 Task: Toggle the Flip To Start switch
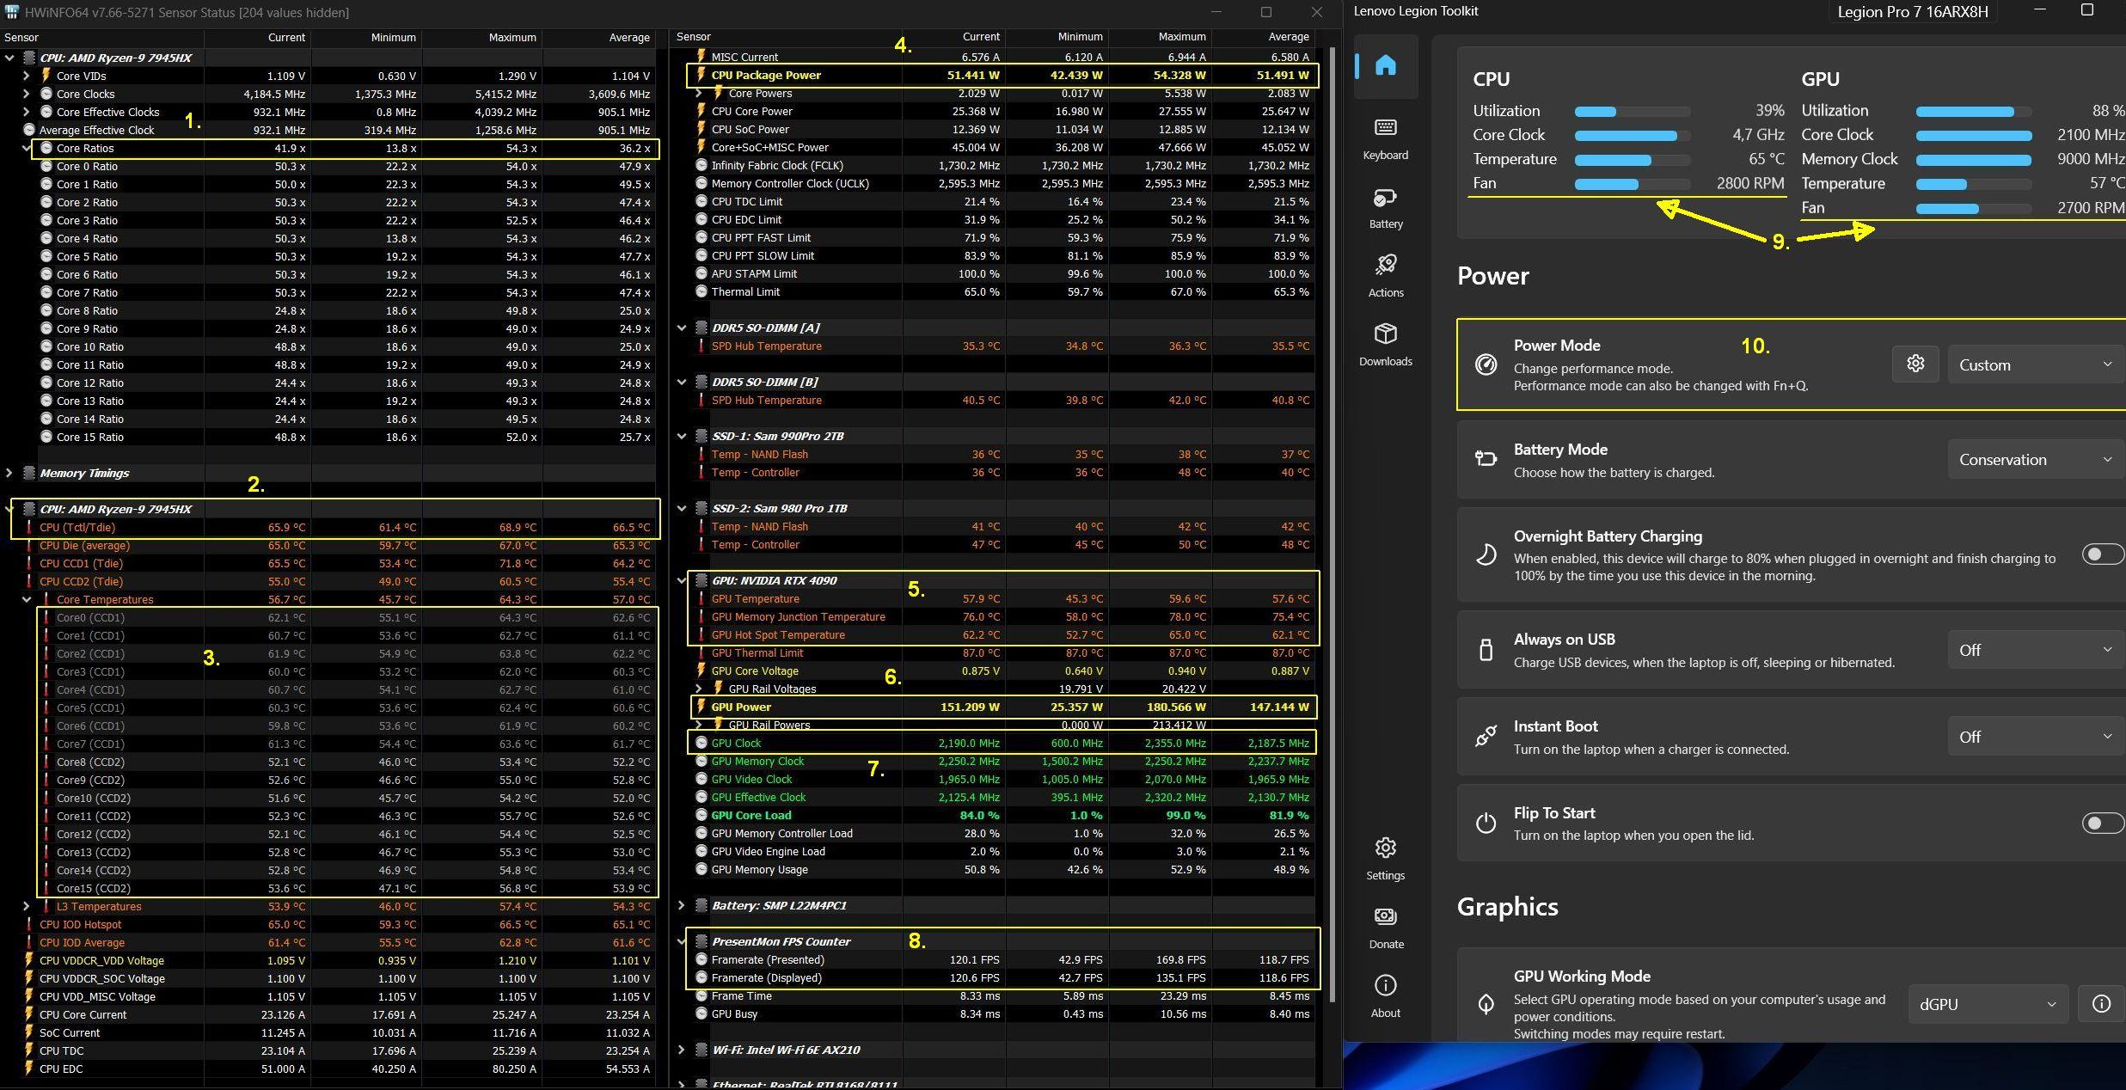pyautogui.click(x=2102, y=824)
